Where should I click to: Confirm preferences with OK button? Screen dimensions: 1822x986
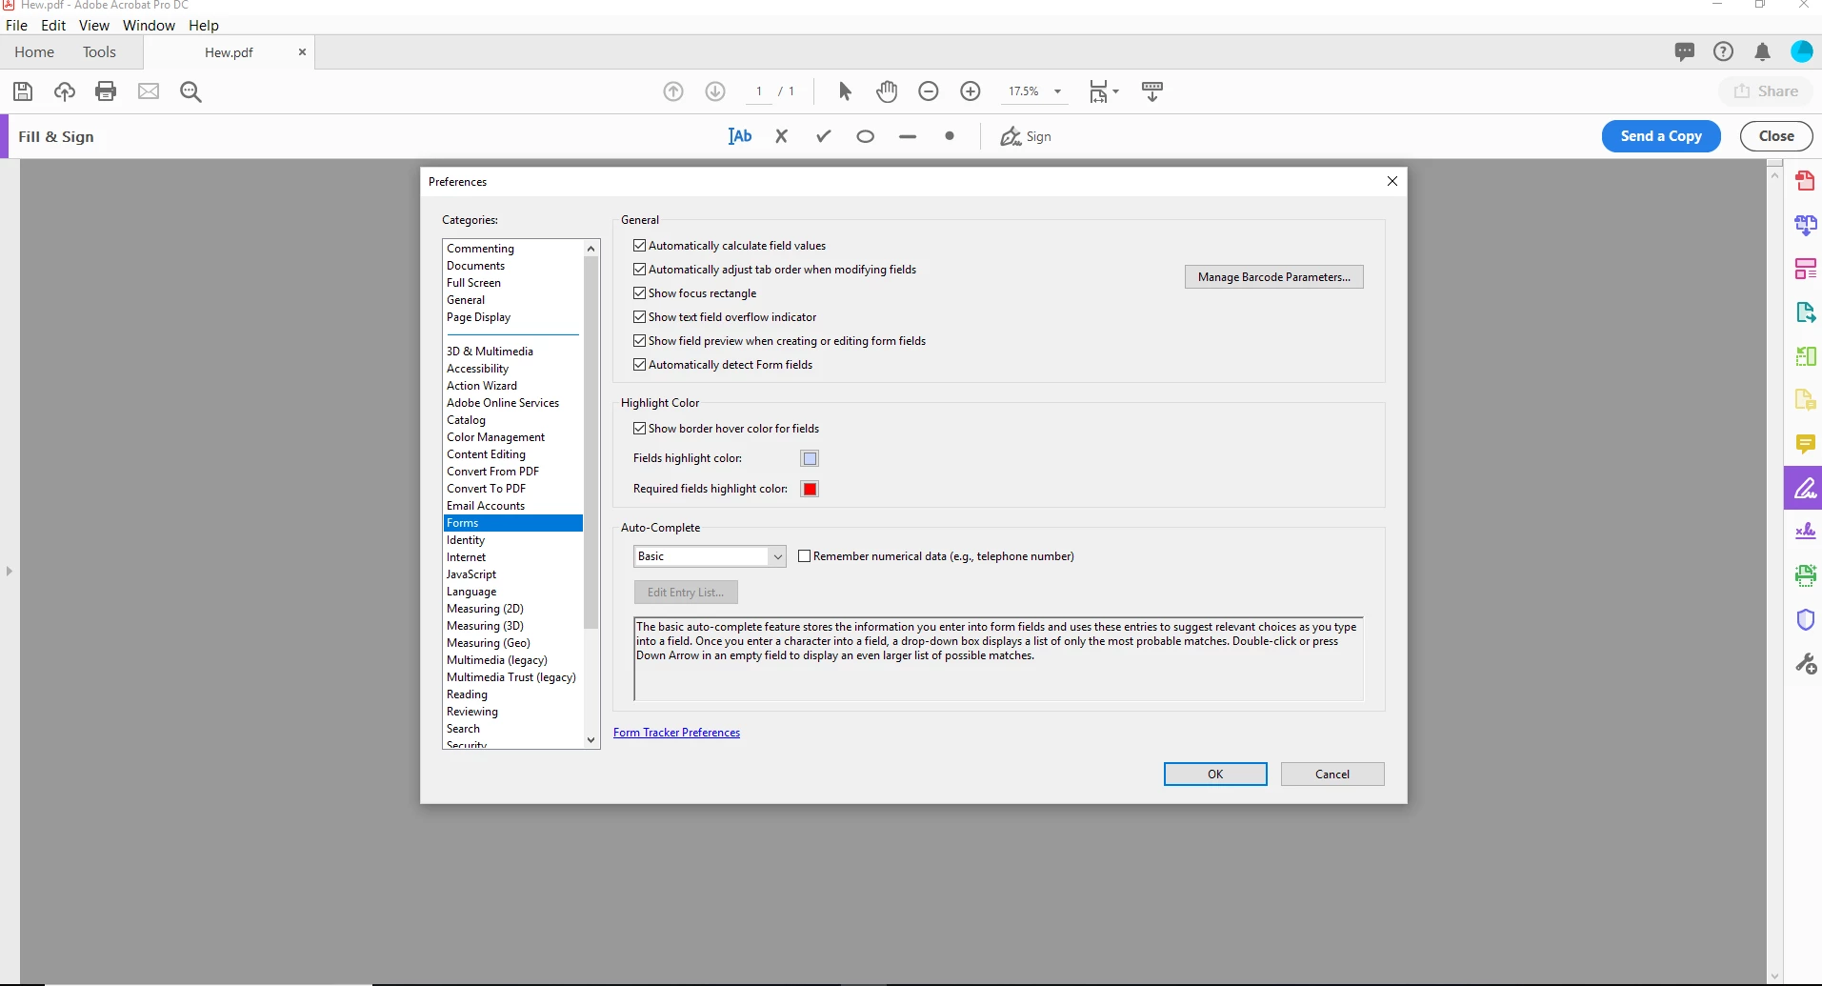1215,775
